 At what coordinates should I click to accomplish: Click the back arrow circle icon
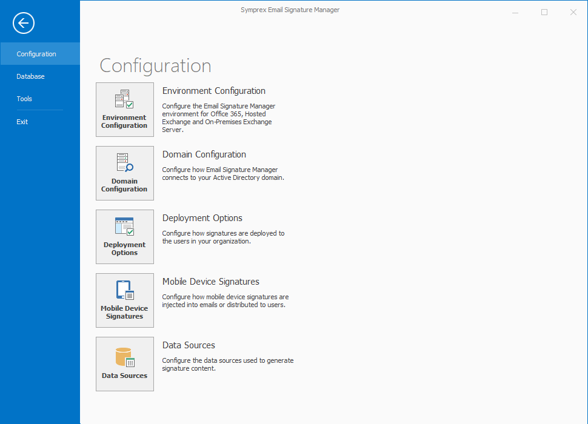pos(24,24)
